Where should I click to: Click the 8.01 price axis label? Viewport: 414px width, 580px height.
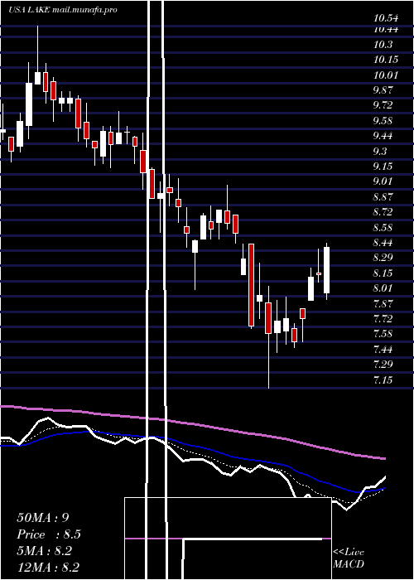pyautogui.click(x=383, y=288)
